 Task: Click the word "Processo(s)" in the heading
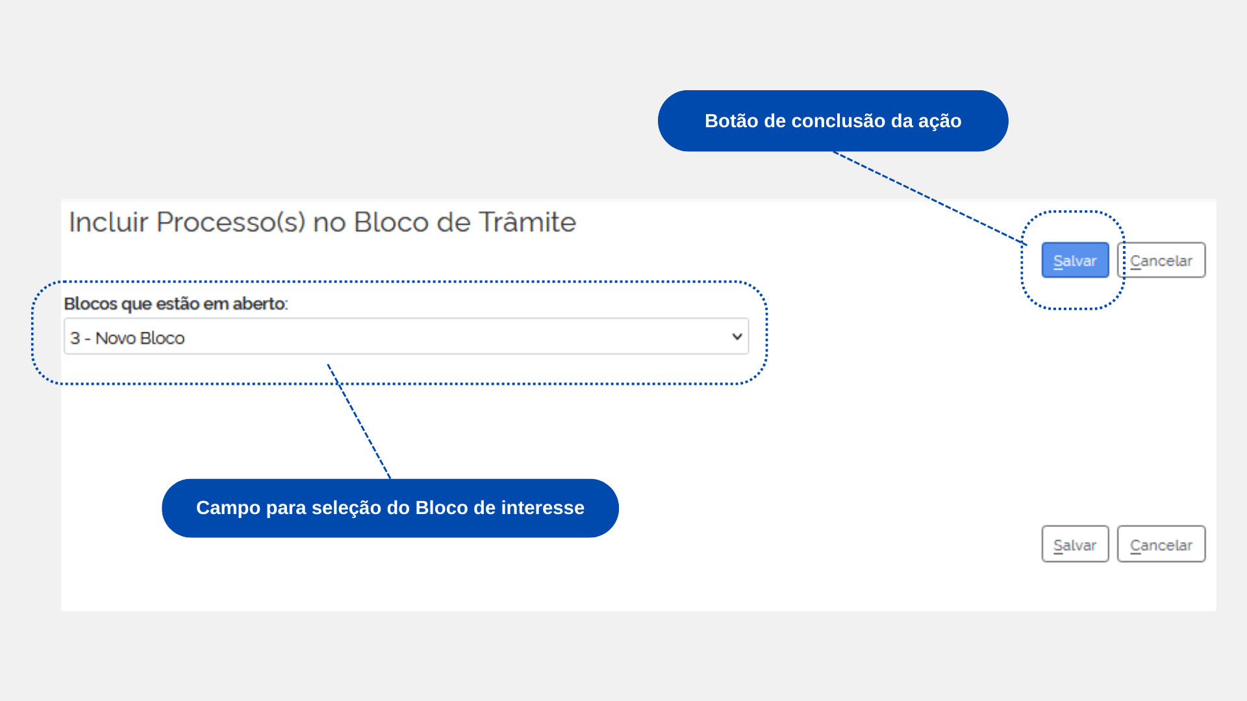tap(231, 222)
